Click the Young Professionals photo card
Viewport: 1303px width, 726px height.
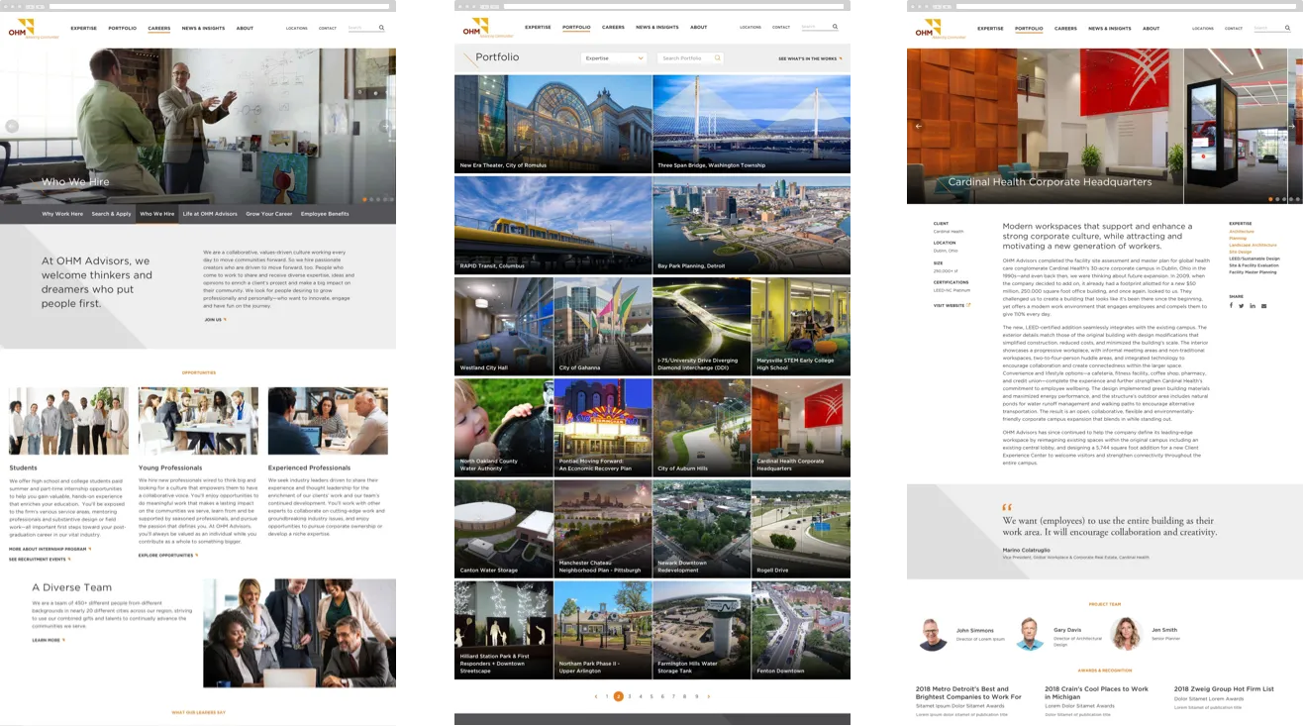(x=198, y=421)
